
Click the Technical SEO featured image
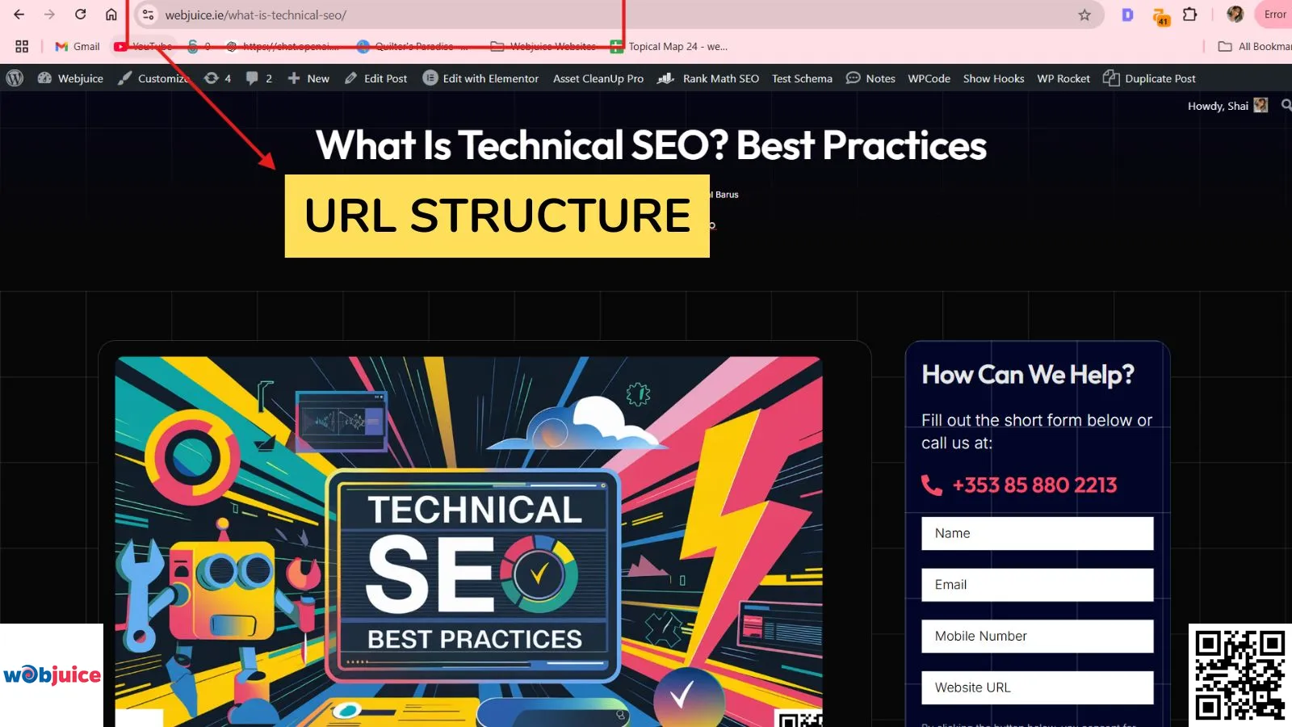(469, 541)
